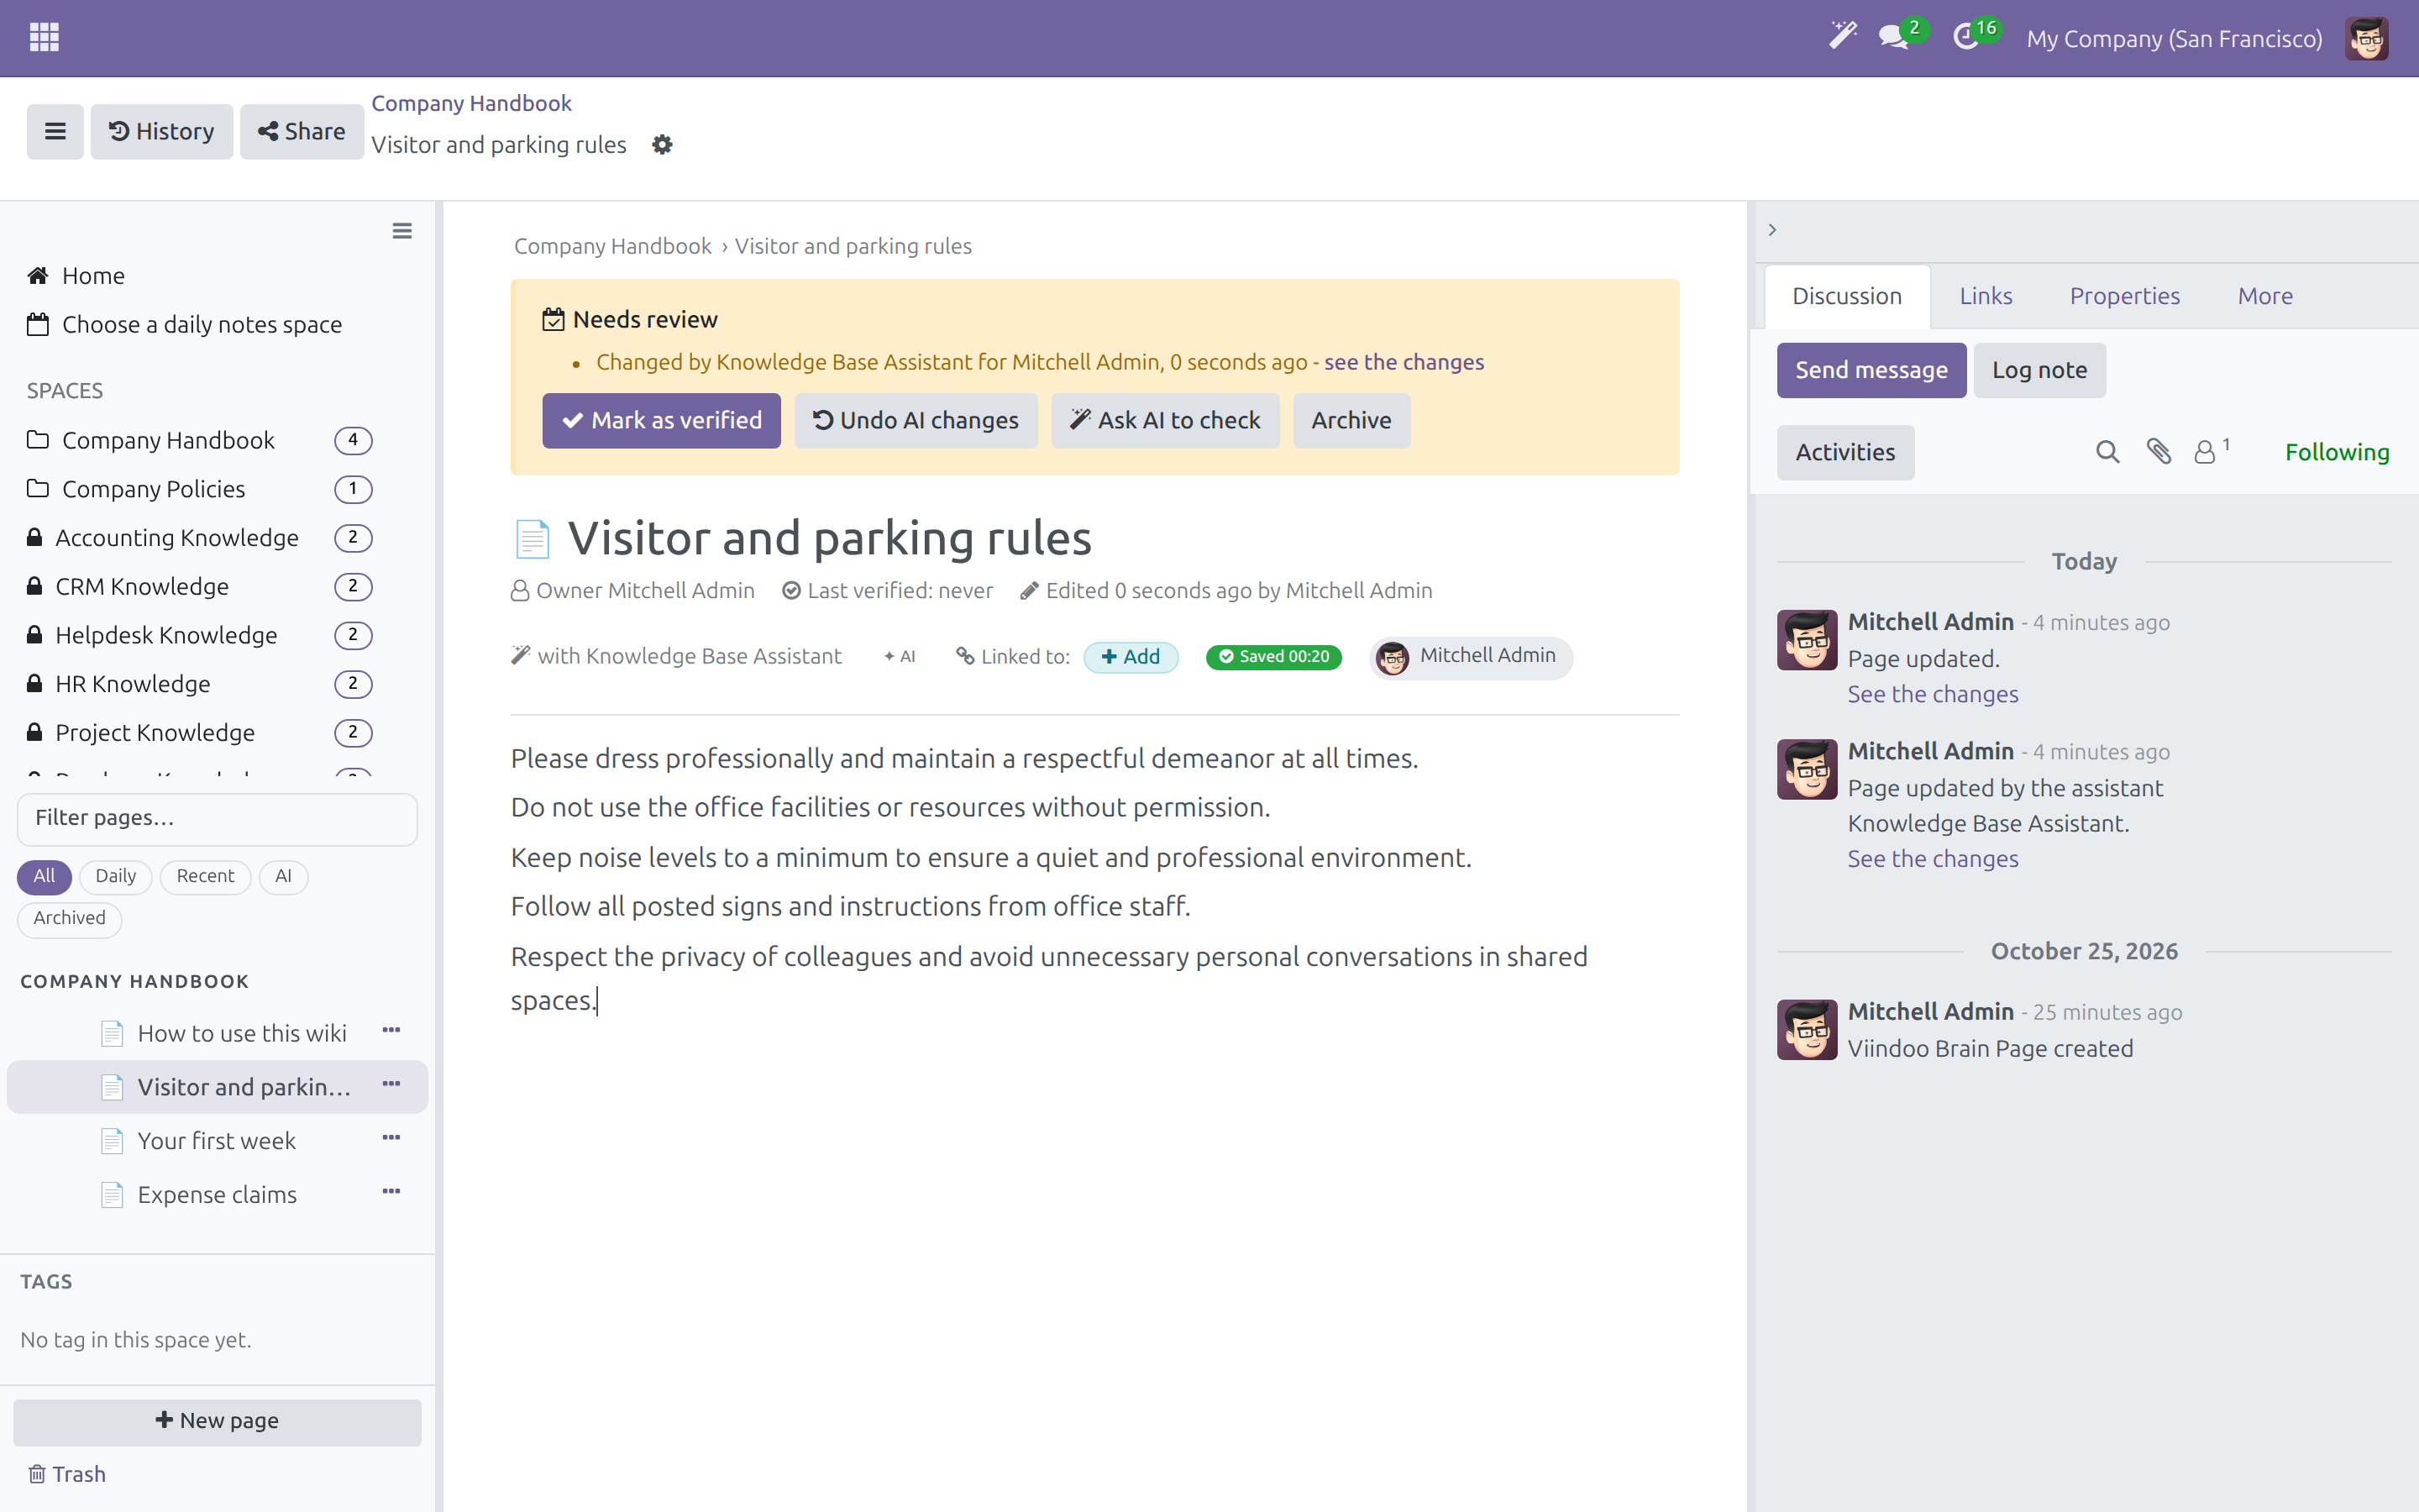Select the Discussion tab

(1847, 296)
